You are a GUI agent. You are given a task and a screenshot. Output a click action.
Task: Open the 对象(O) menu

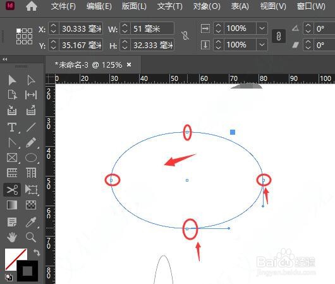point(207,6)
